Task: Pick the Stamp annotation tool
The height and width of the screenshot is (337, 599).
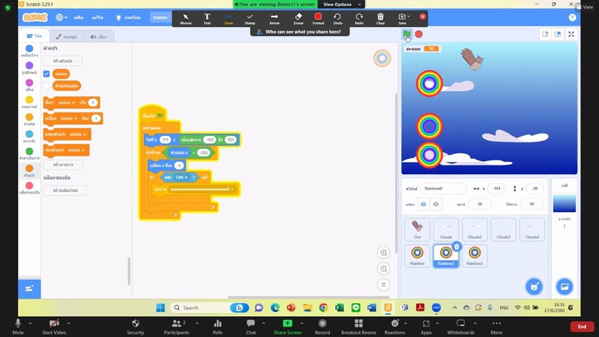Action: pos(250,18)
